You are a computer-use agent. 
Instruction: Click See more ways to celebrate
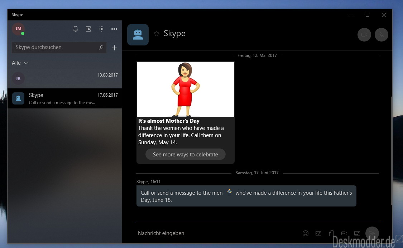[x=185, y=154]
